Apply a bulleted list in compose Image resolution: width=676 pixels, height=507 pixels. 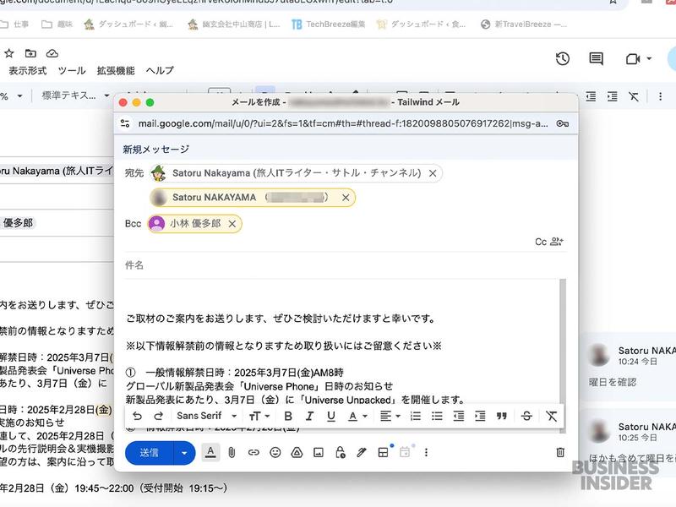pos(437,416)
